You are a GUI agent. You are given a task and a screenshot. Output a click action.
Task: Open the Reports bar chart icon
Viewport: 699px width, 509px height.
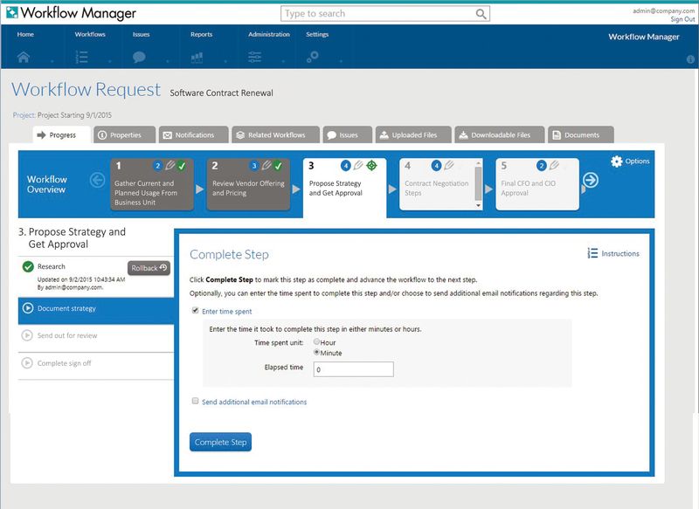coord(197,57)
